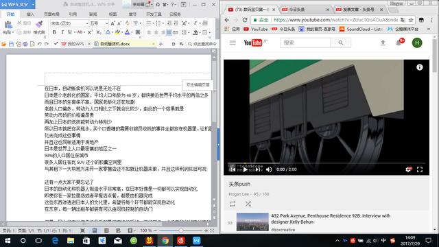Toggle playlist shuffle icon
Viewport: 439px width, 247px height.
pos(248,204)
